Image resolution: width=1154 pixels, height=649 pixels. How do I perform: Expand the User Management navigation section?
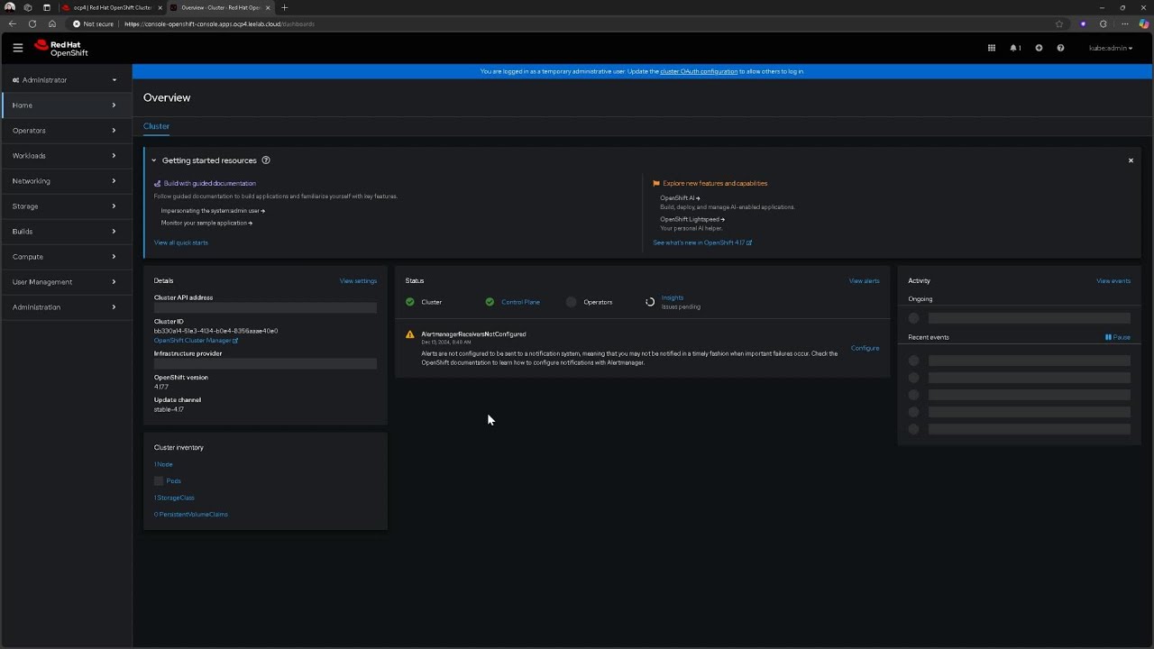tap(65, 282)
